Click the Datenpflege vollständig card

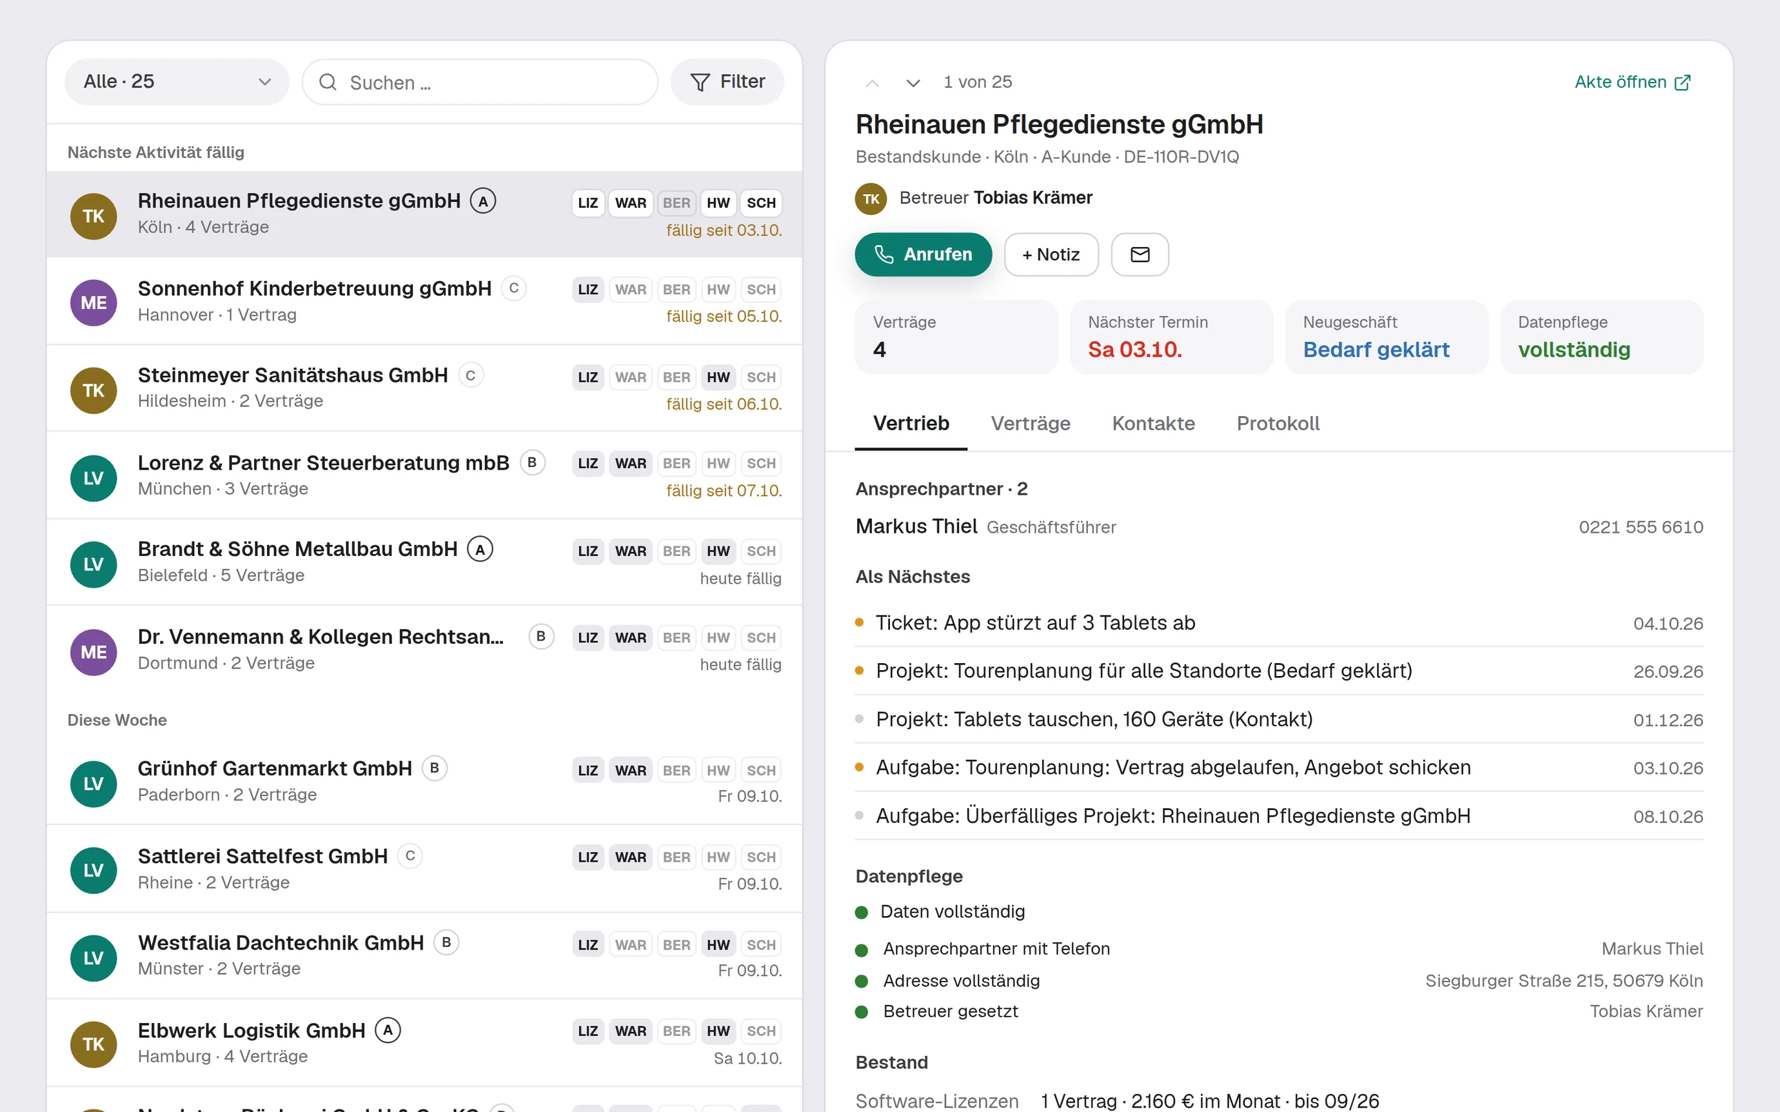tap(1601, 337)
